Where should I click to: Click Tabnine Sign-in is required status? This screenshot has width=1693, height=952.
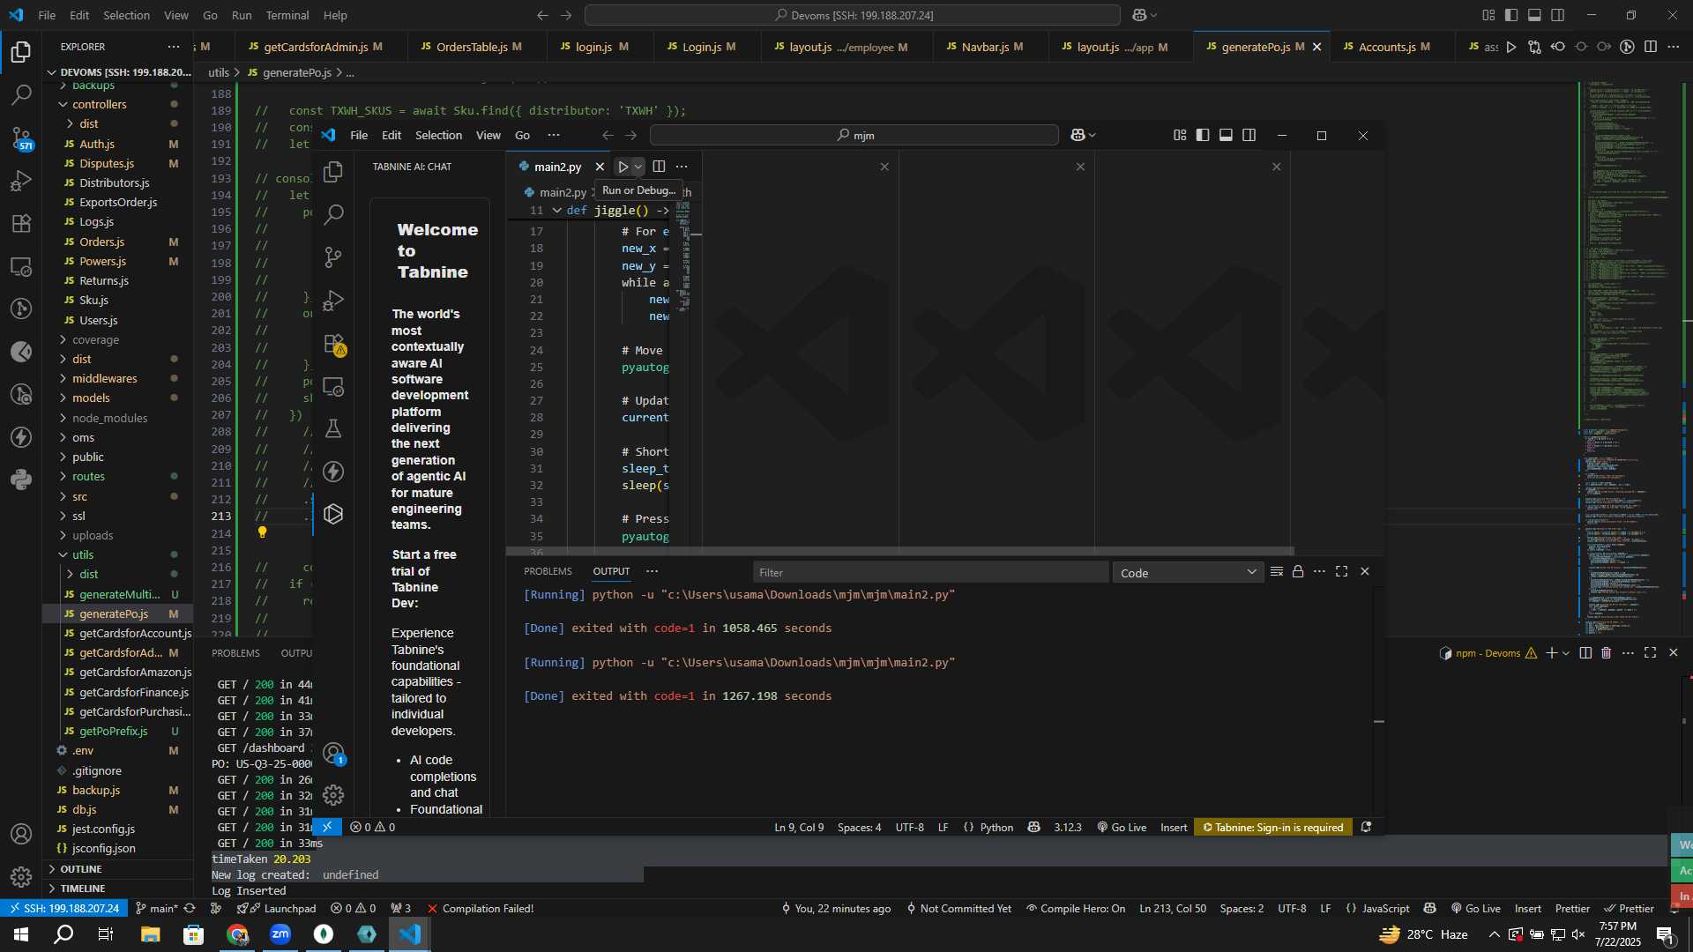[x=1273, y=828]
